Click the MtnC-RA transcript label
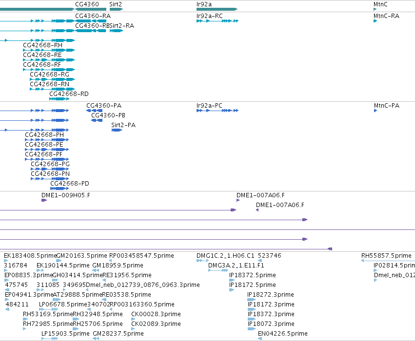 [386, 16]
